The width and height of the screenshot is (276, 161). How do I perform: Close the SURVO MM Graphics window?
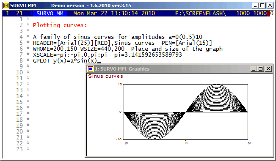(x=268, y=69)
